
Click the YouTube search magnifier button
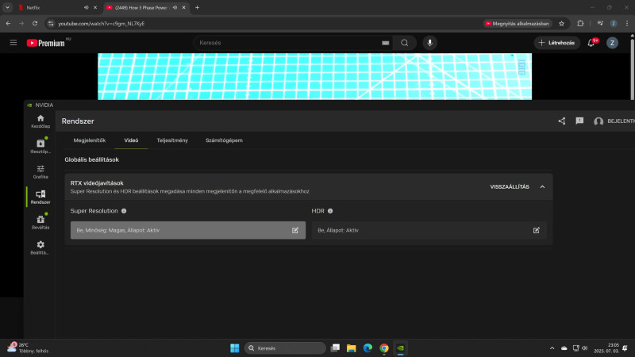404,43
